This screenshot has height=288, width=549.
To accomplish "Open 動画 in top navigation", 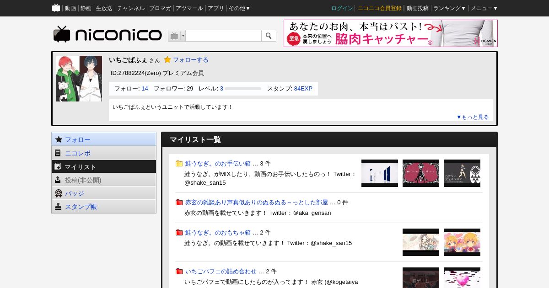I will tap(70, 8).
